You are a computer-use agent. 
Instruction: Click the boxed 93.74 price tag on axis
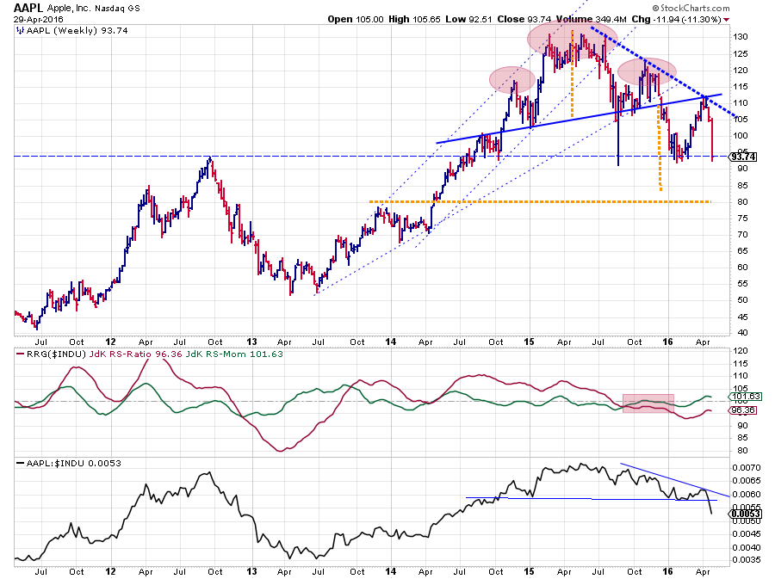744,157
